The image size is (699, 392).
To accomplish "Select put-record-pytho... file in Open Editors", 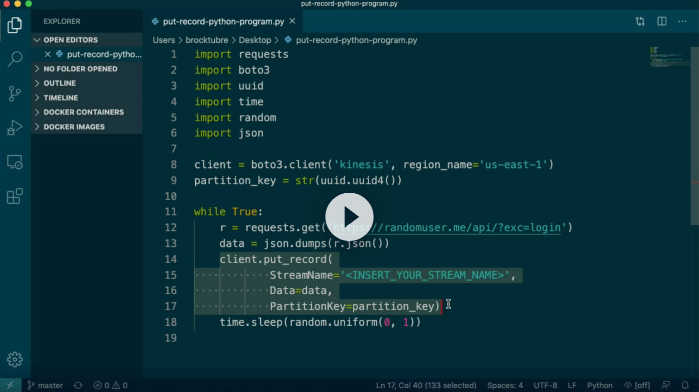I will (104, 54).
